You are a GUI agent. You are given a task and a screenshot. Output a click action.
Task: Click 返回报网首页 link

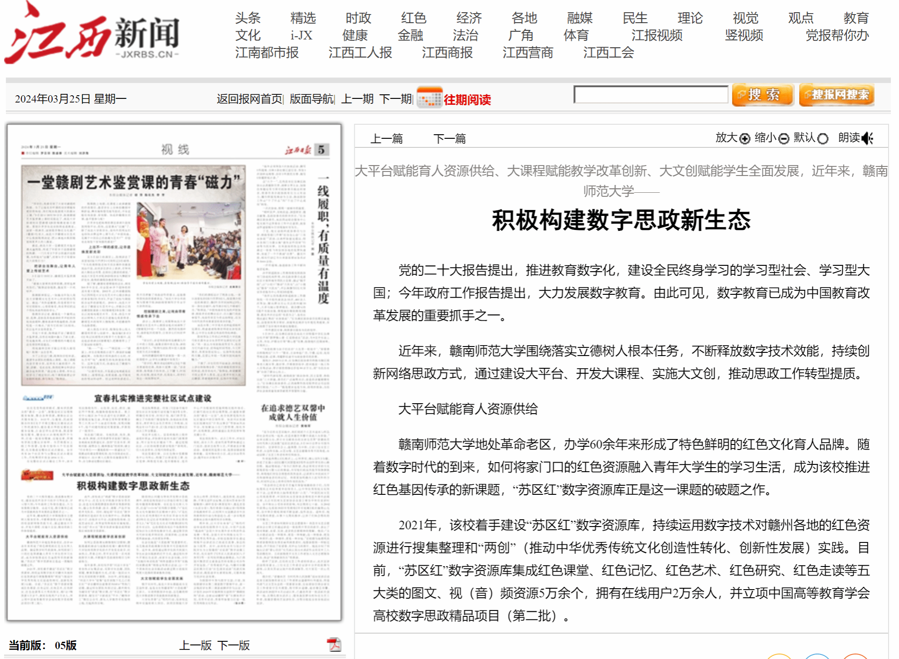click(x=249, y=99)
